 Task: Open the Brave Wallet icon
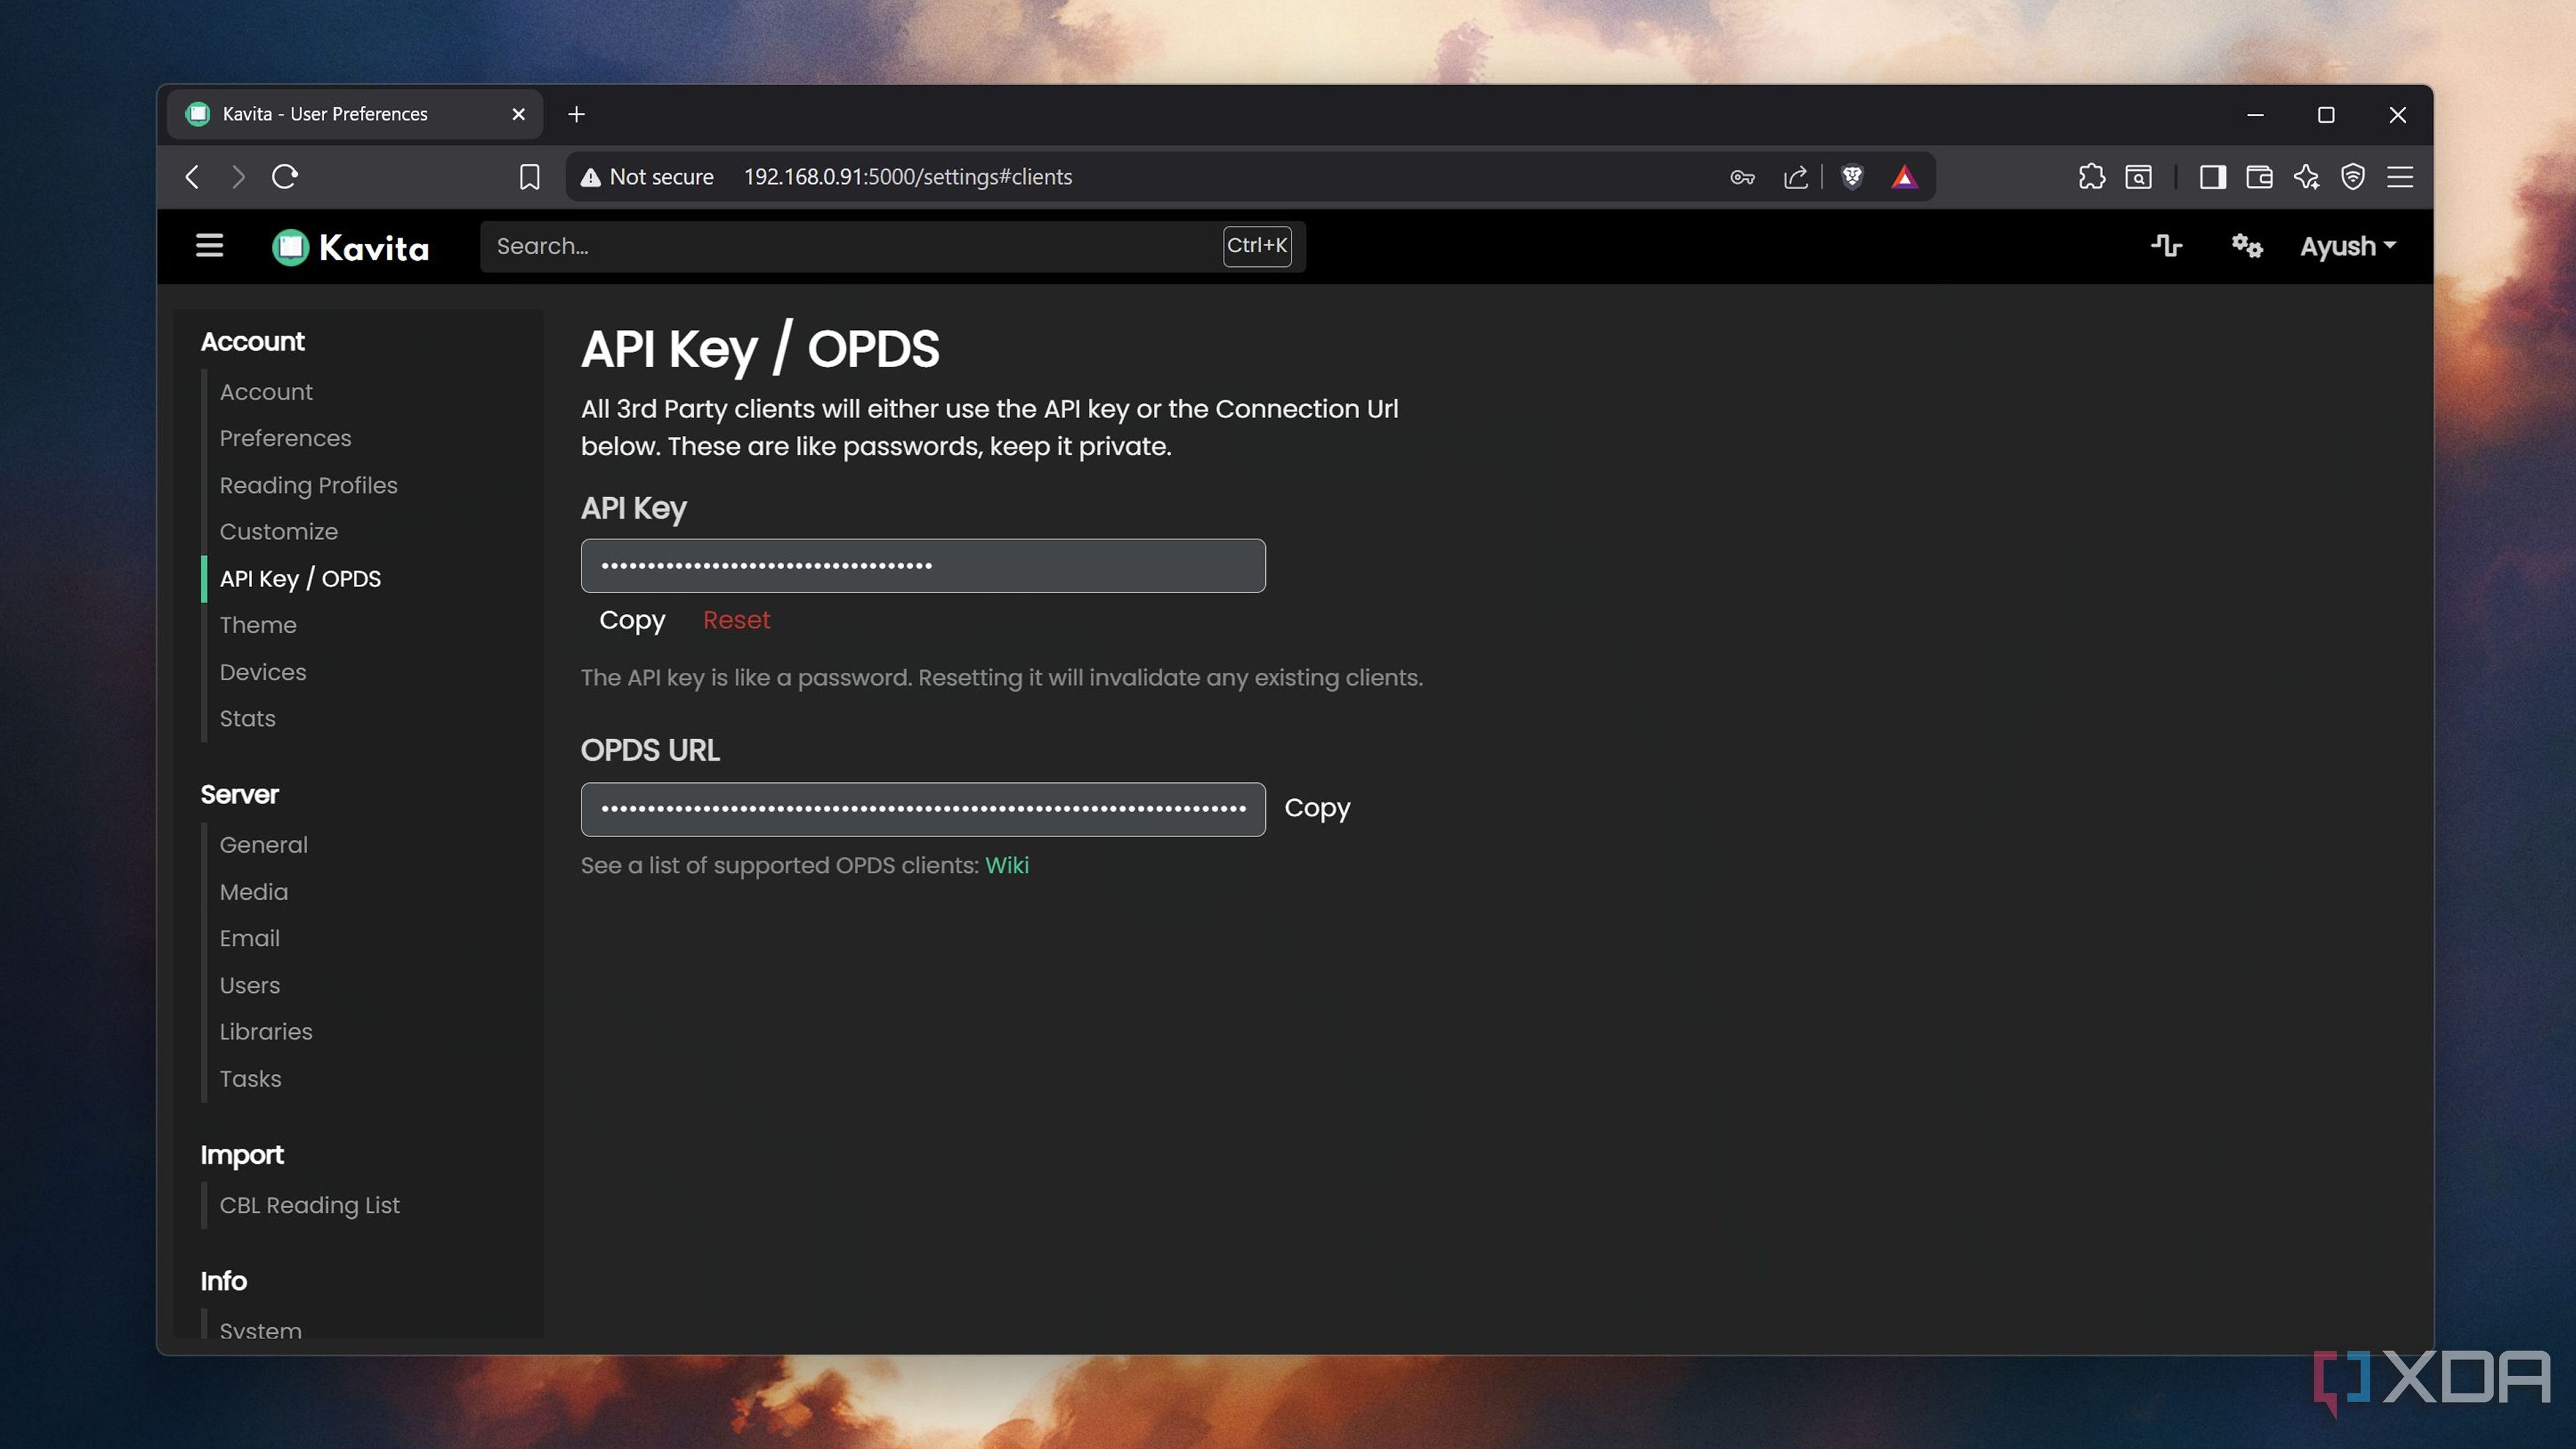click(x=2259, y=177)
